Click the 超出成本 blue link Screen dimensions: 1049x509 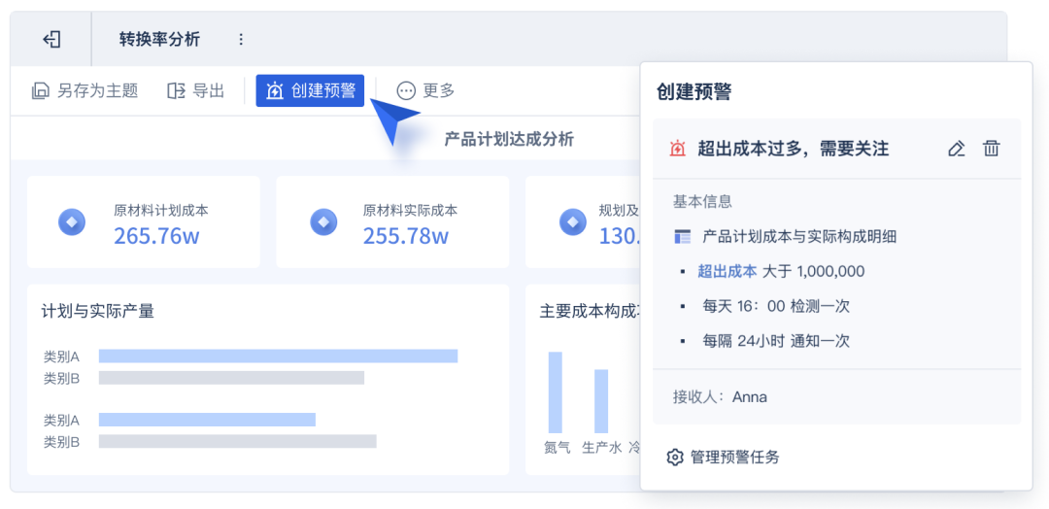click(728, 271)
